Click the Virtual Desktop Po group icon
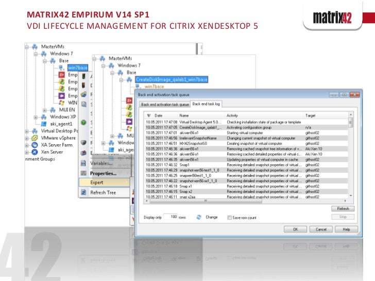The image size is (375, 281). 35,131
